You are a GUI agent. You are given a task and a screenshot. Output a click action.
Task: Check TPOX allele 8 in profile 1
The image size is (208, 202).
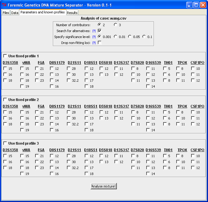click(178, 68)
